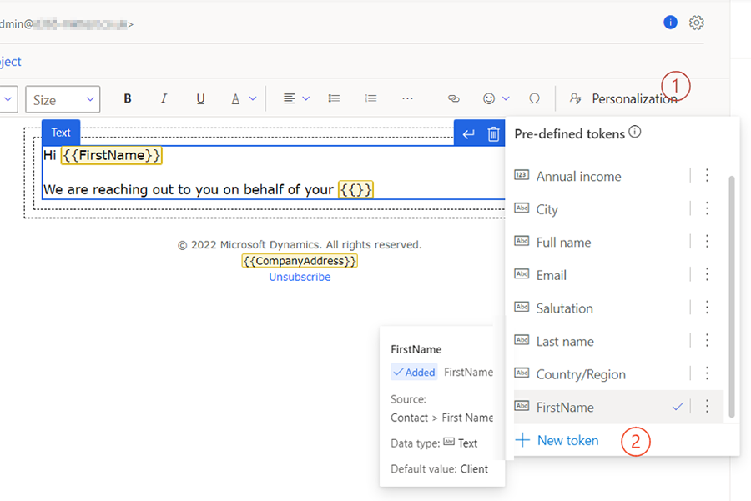
Task: Toggle underline formatting
Action: (x=200, y=98)
